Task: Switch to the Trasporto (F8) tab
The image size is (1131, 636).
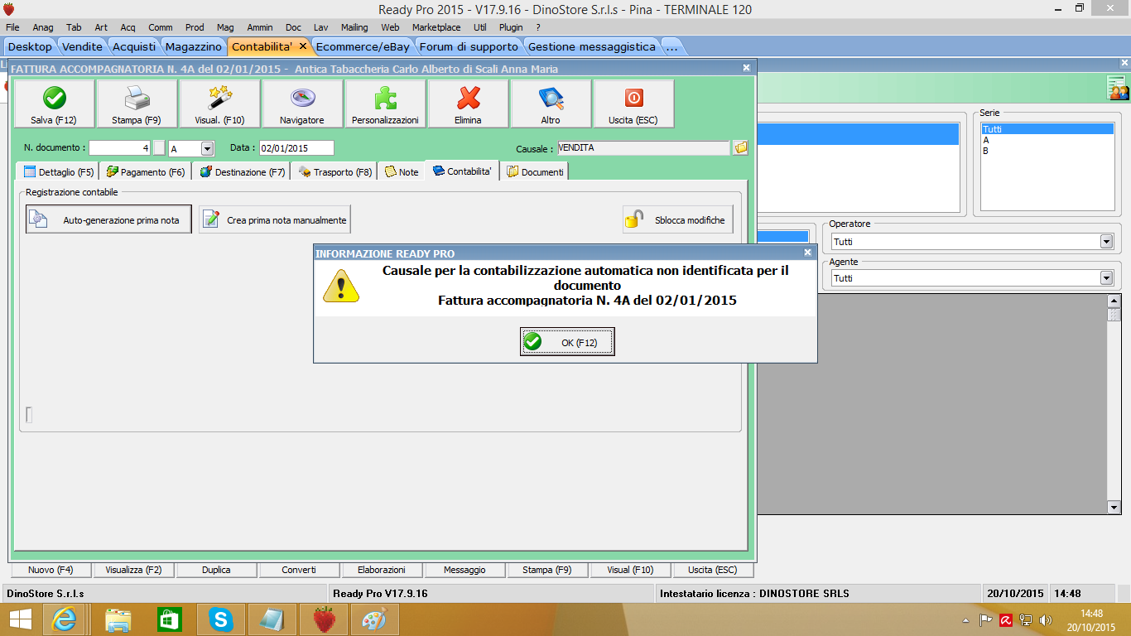Action: [335, 171]
